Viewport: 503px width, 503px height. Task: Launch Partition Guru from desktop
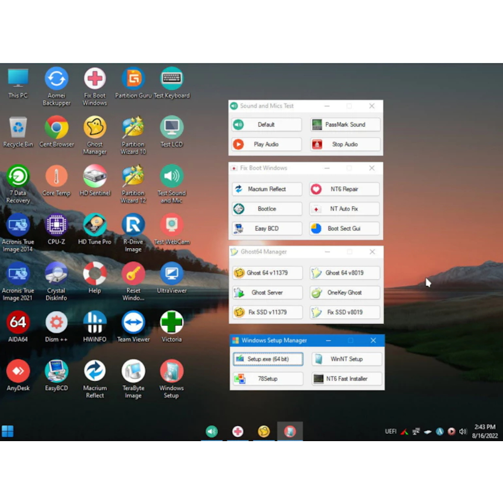[133, 83]
